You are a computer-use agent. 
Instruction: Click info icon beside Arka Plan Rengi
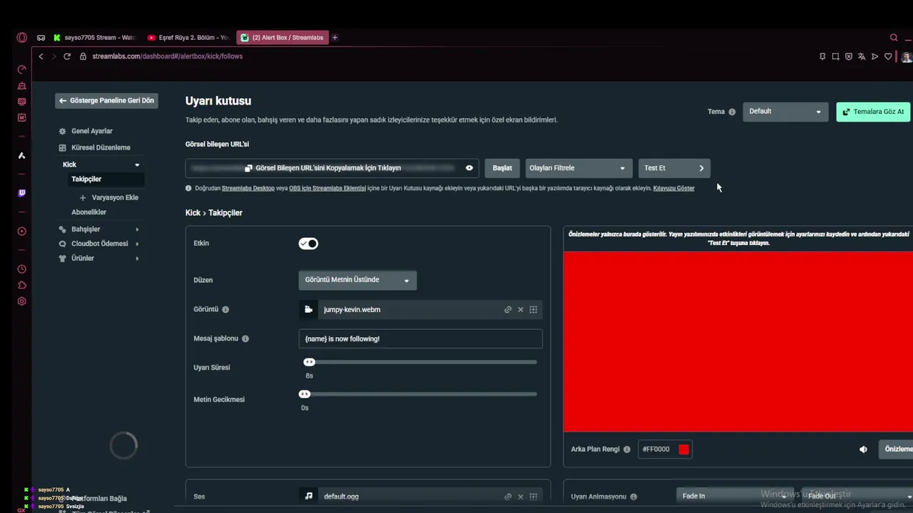(x=627, y=450)
